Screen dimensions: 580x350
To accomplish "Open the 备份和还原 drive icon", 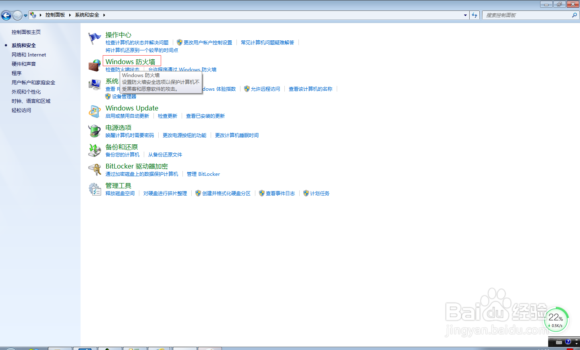I will pos(94,150).
